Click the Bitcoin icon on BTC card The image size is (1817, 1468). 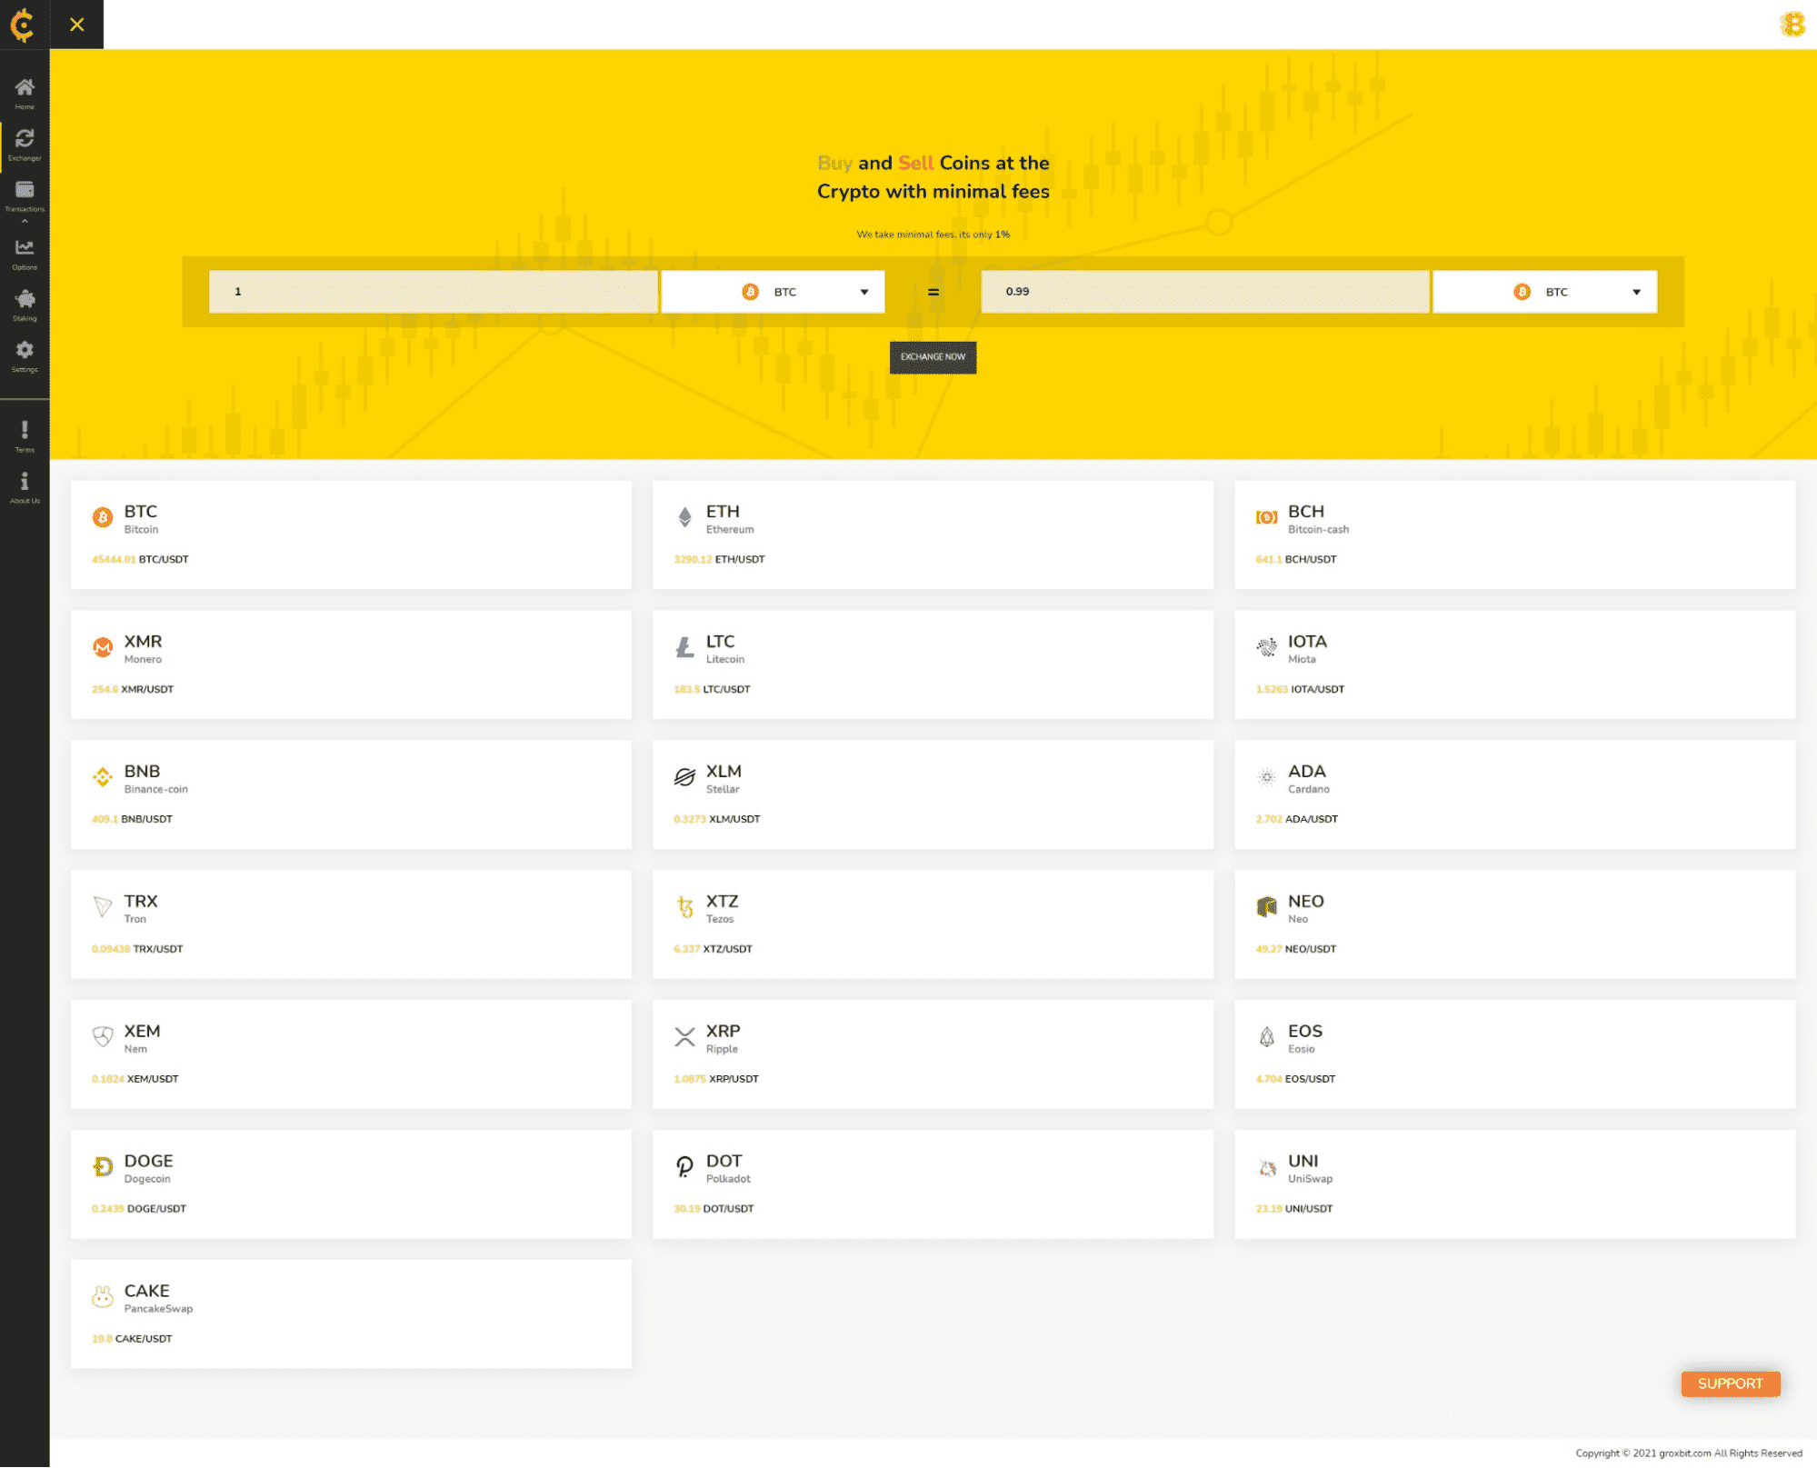tap(103, 517)
